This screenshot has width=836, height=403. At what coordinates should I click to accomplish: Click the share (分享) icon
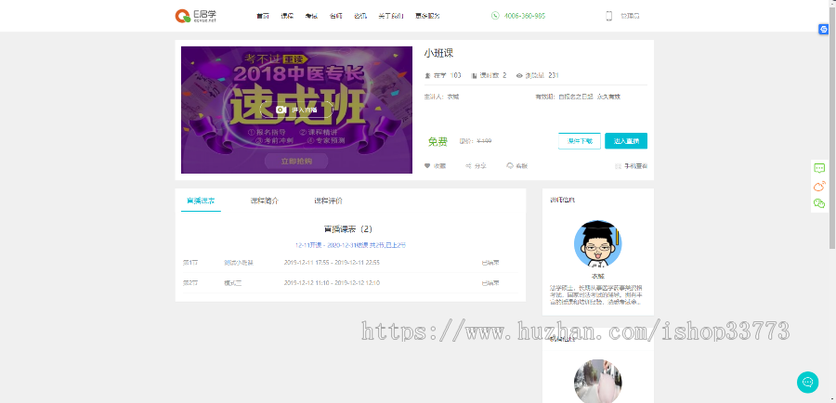(468, 166)
